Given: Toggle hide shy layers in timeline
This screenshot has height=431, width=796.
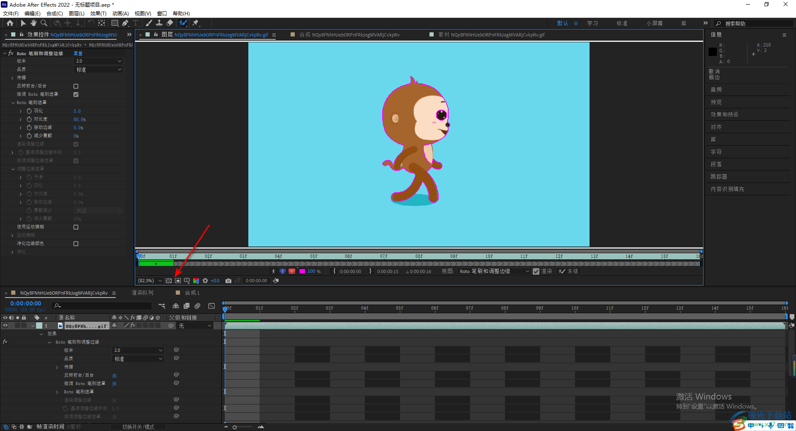Looking at the screenshot, I should click(176, 306).
